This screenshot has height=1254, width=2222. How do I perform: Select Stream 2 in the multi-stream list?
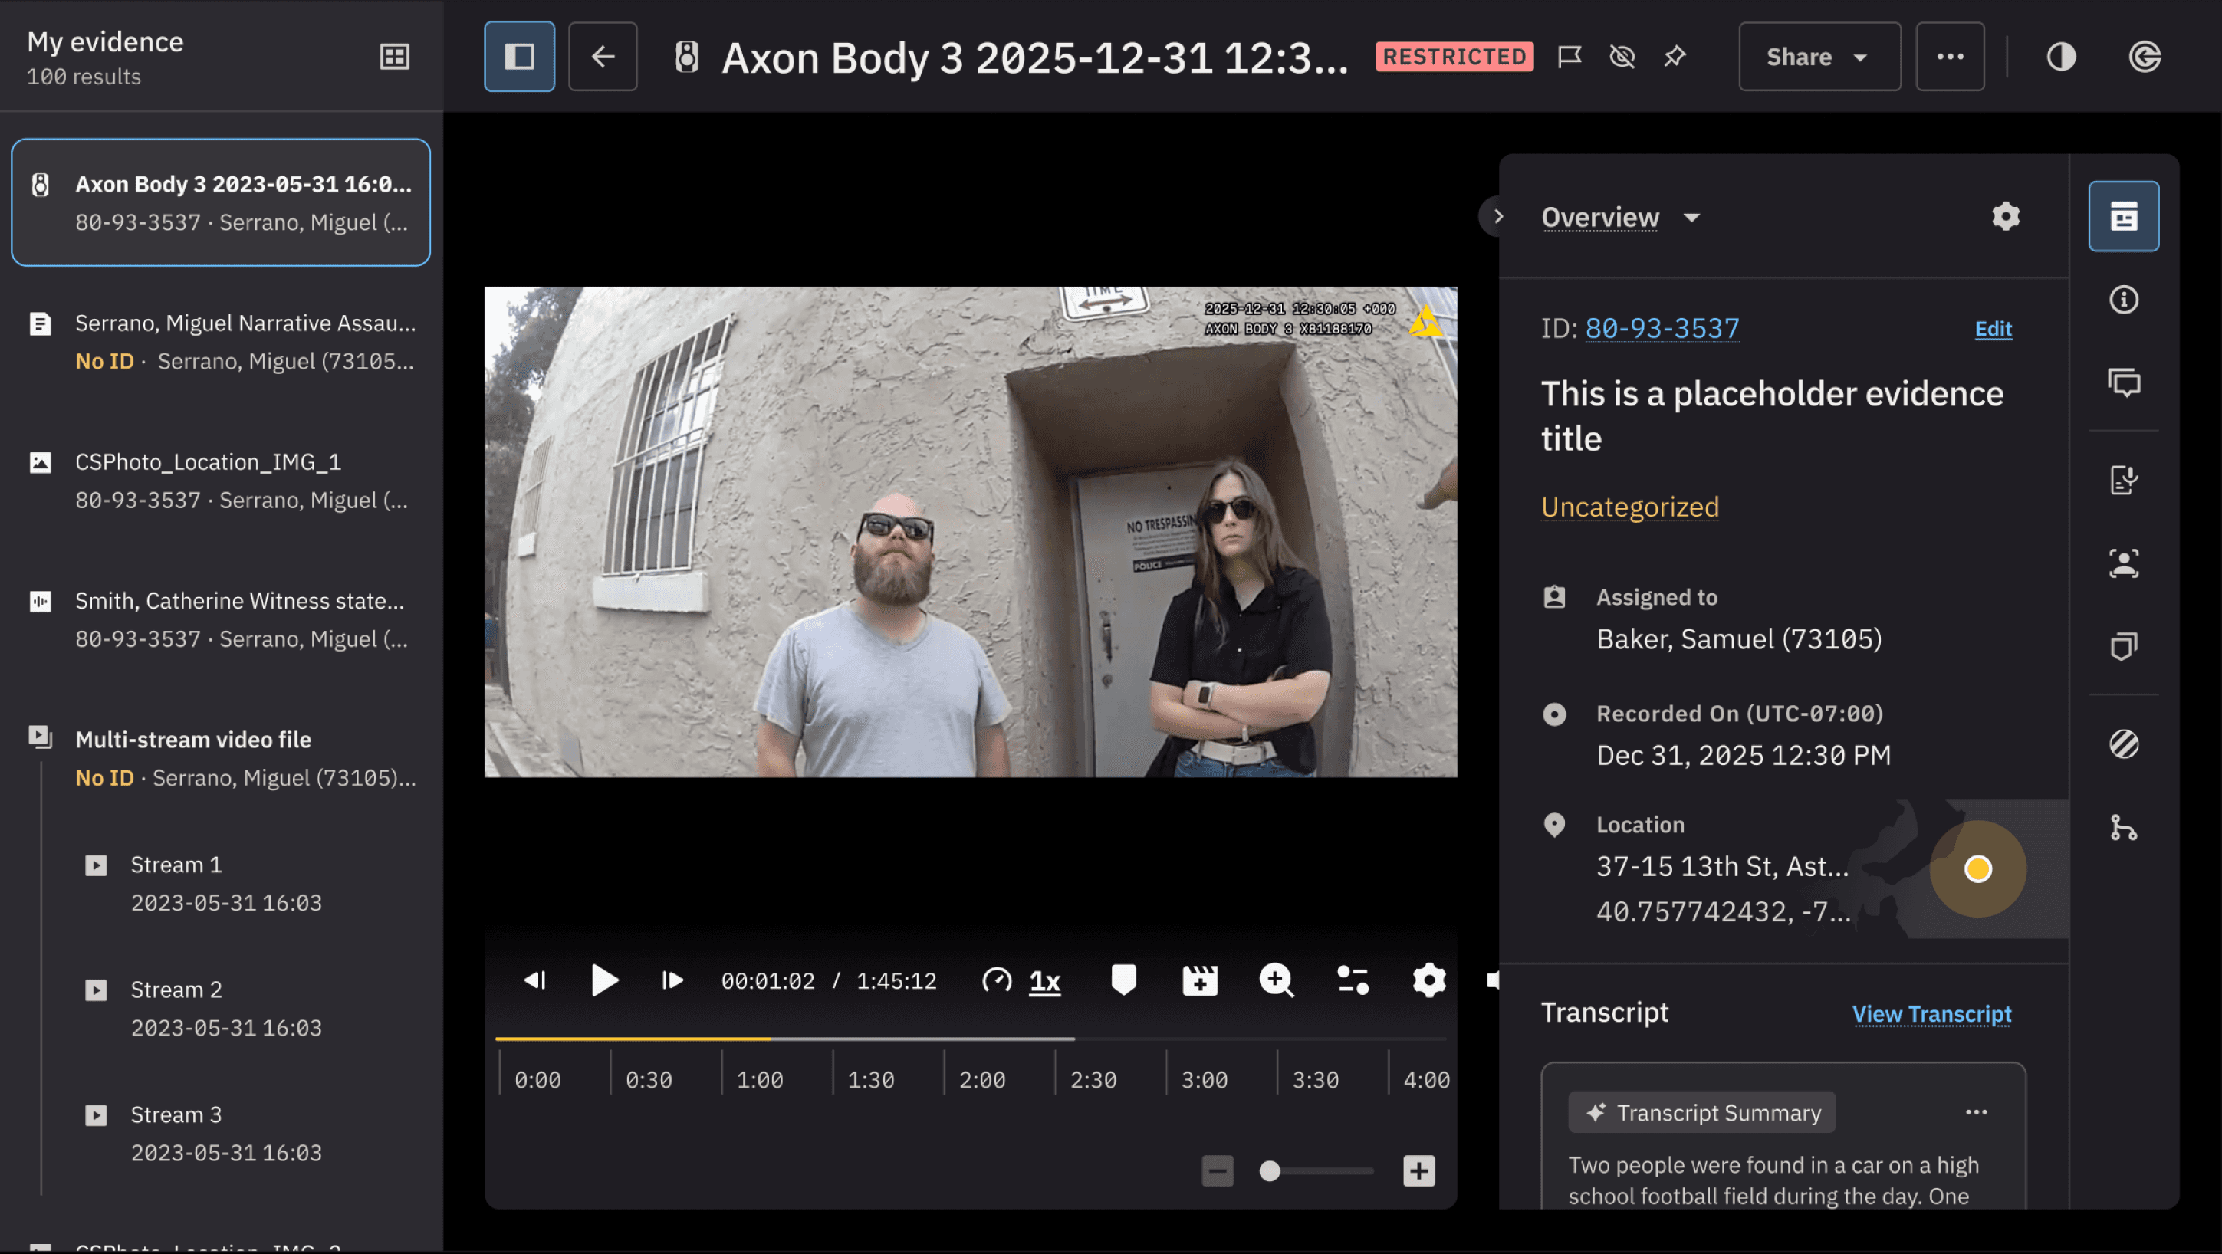coord(176,990)
